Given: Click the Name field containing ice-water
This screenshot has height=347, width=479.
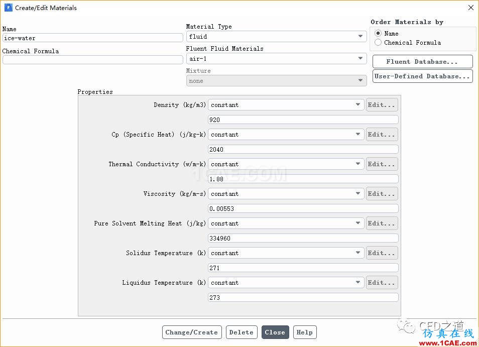Looking at the screenshot, I should tap(92, 38).
